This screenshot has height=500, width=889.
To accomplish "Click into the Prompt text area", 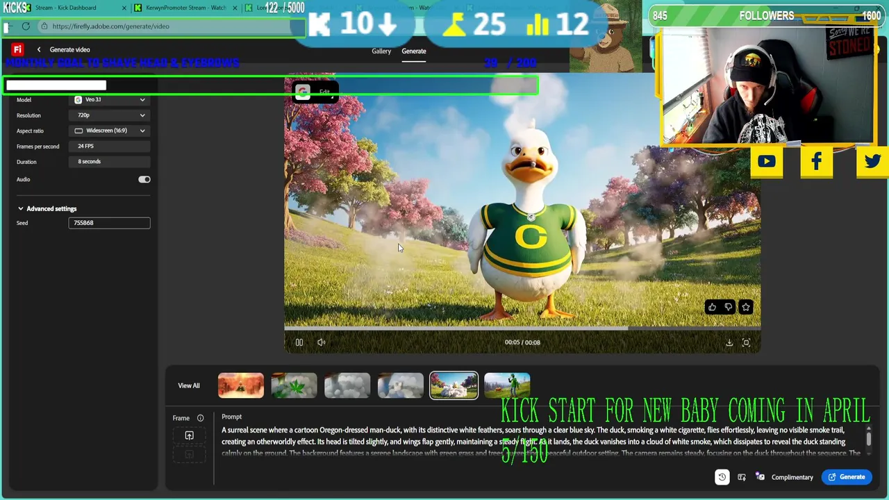I will (x=541, y=442).
